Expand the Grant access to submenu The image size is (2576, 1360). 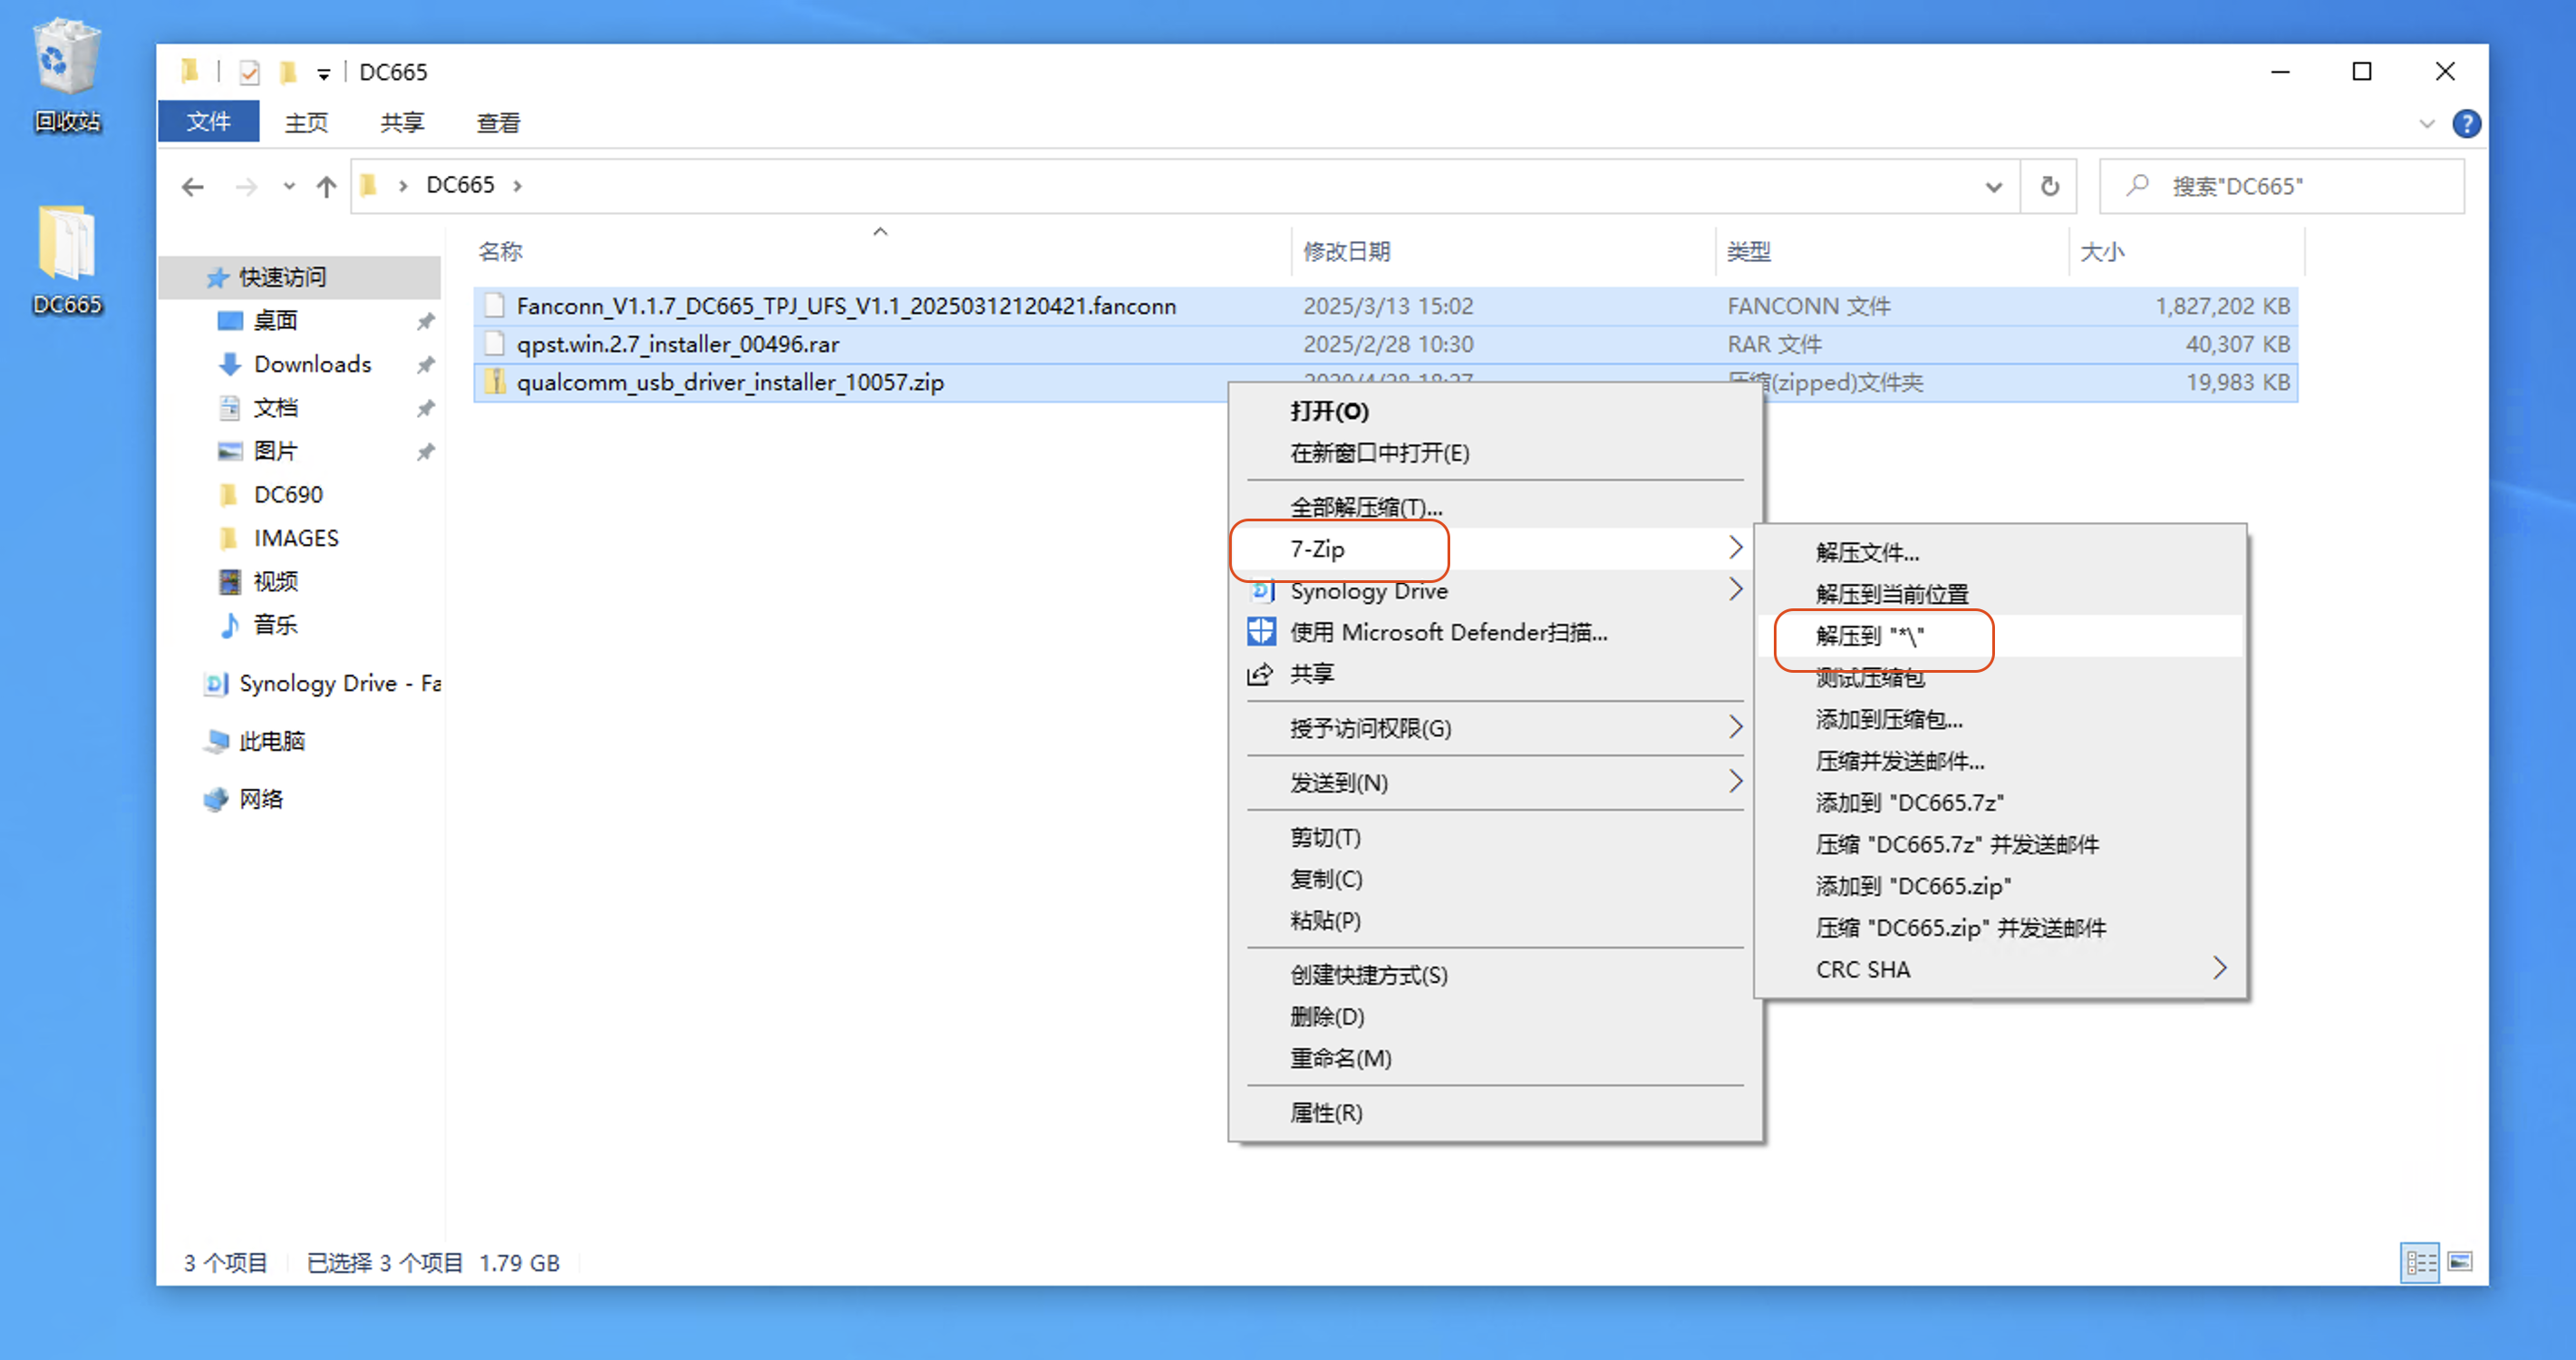1735,726
